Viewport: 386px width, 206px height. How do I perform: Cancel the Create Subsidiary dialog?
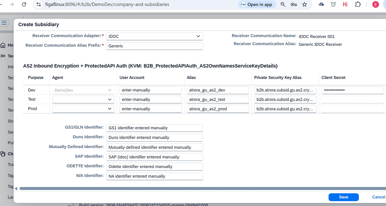(x=378, y=197)
